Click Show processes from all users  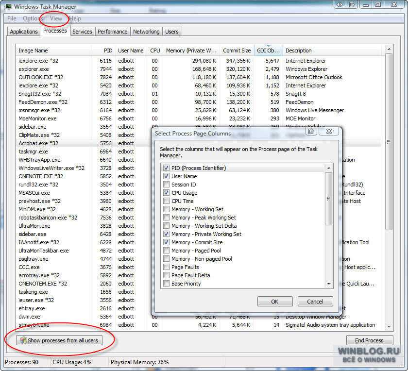pyautogui.click(x=59, y=340)
